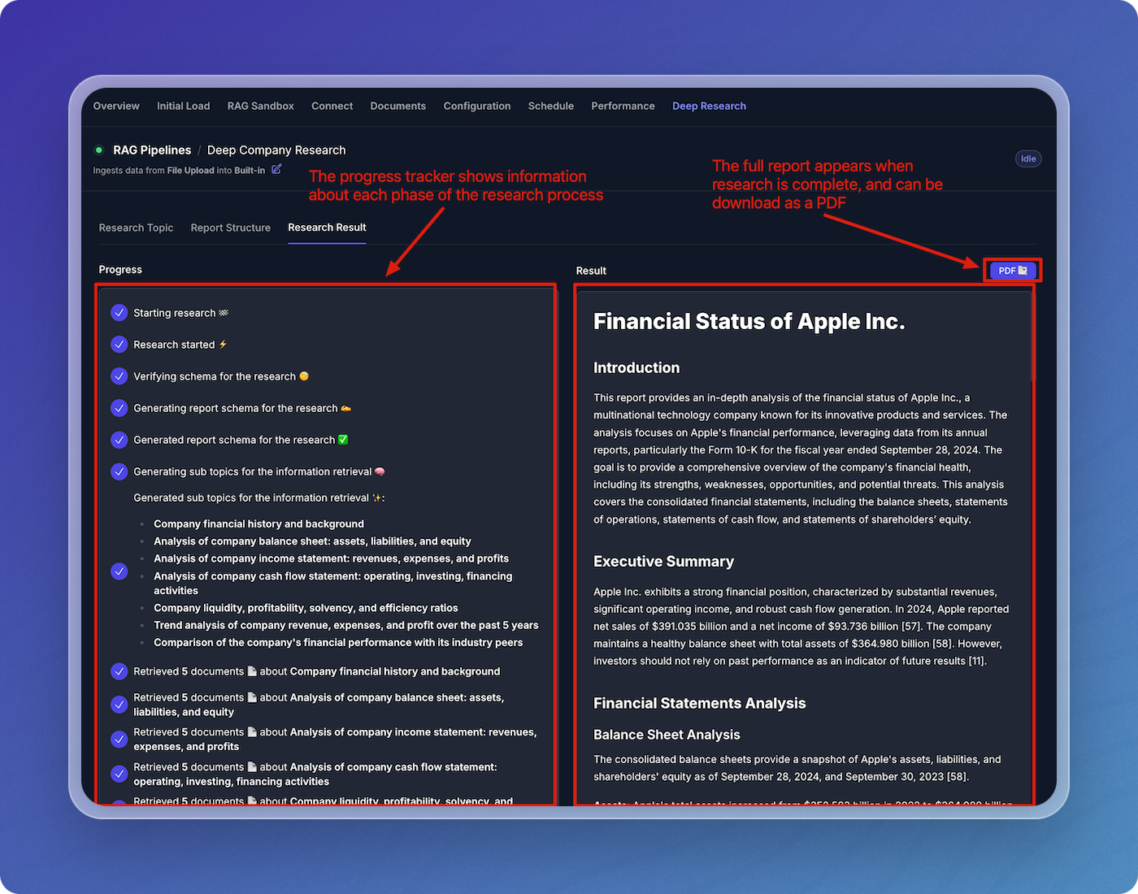This screenshot has width=1138, height=894.
Task: Click the checkmark next to Generating report schema
Action: coord(119,408)
